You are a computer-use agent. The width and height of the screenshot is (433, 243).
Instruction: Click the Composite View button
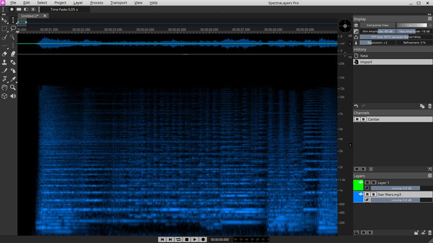coord(378,25)
